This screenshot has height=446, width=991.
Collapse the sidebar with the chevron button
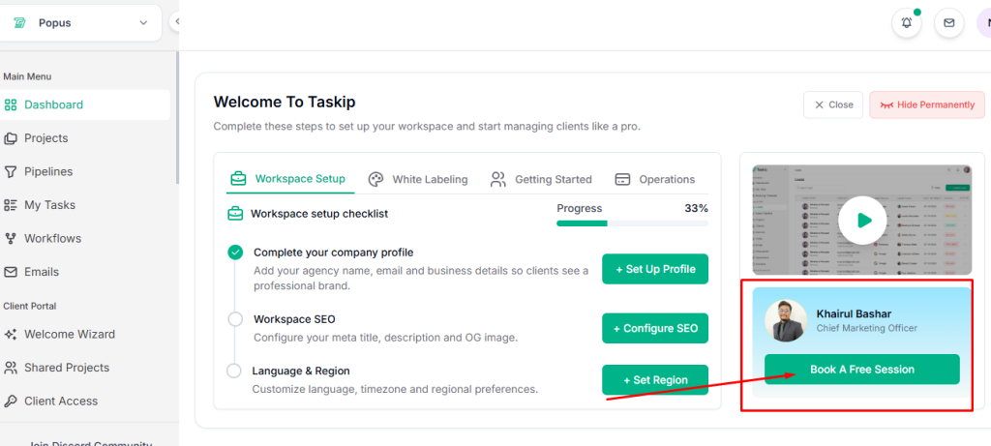coord(175,21)
